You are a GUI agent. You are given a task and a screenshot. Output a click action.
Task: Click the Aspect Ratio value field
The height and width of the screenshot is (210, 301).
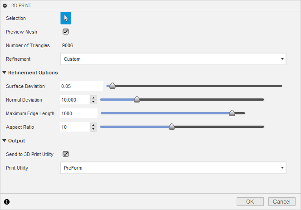pos(75,127)
